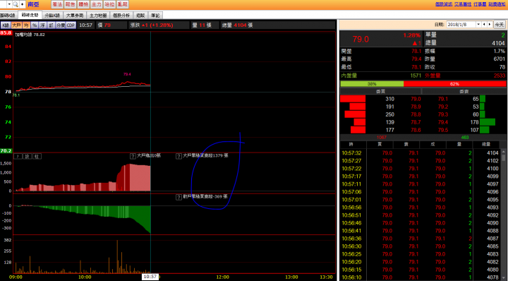Click the 外盤量 2533 value

point(500,76)
